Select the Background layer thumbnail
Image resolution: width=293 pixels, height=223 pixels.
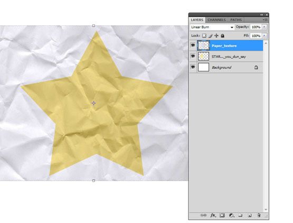(x=203, y=67)
